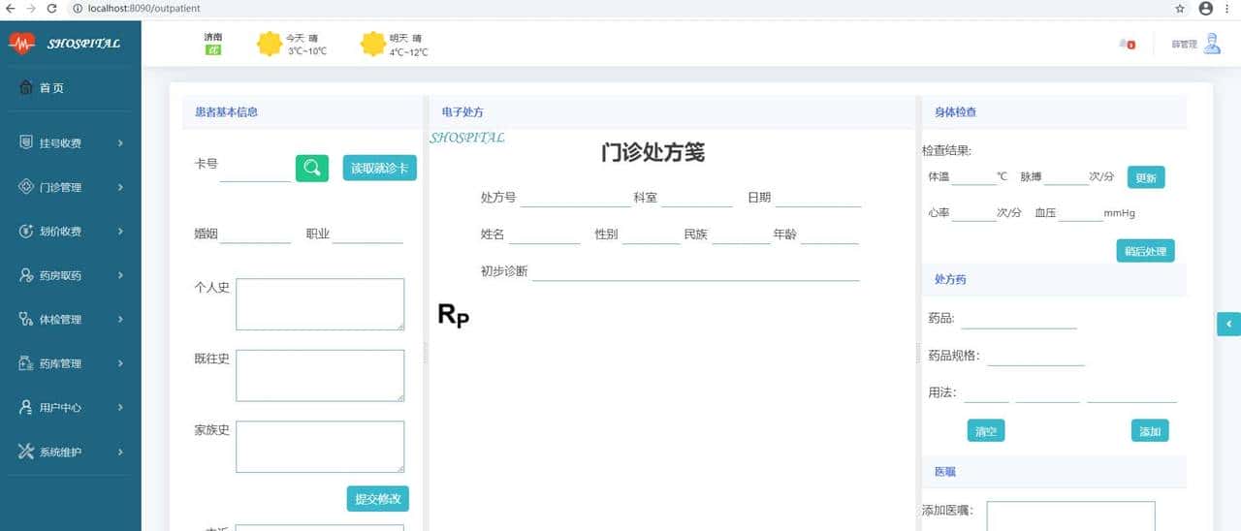Bookmark this page with the star icon

point(1180,8)
